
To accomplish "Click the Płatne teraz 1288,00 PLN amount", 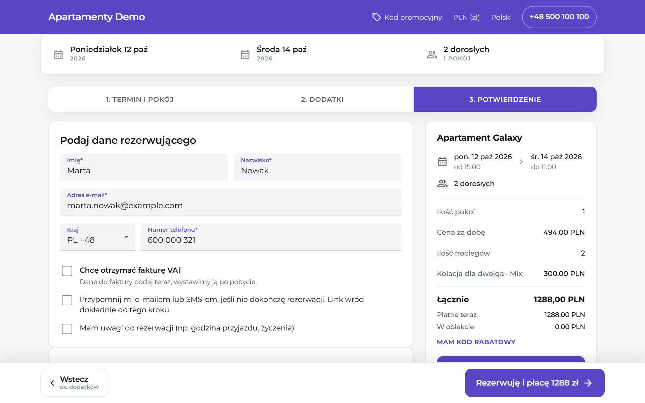I will (564, 315).
